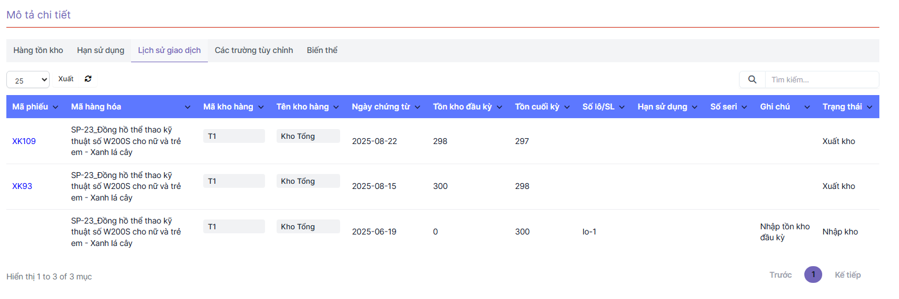Click sort chevron on Số seri column
899x299 pixels.
click(744, 107)
